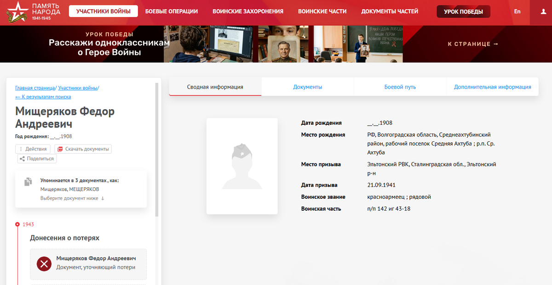This screenshot has height=285, width=552.
Task: Click the Упоминается в 3 документах text
Action: tap(80, 180)
